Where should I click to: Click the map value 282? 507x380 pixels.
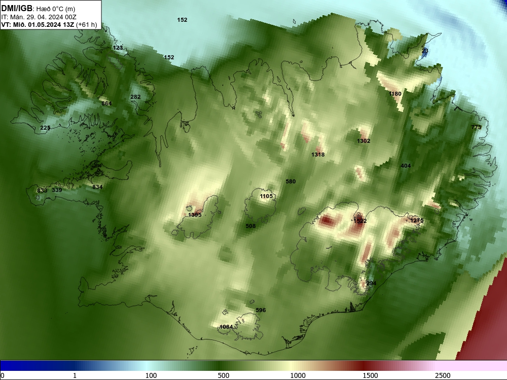point(135,97)
